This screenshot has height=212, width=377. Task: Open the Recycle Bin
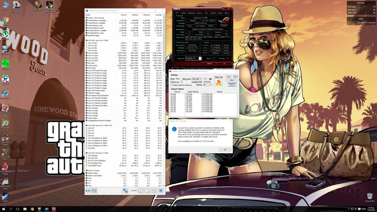[x=370, y=198]
